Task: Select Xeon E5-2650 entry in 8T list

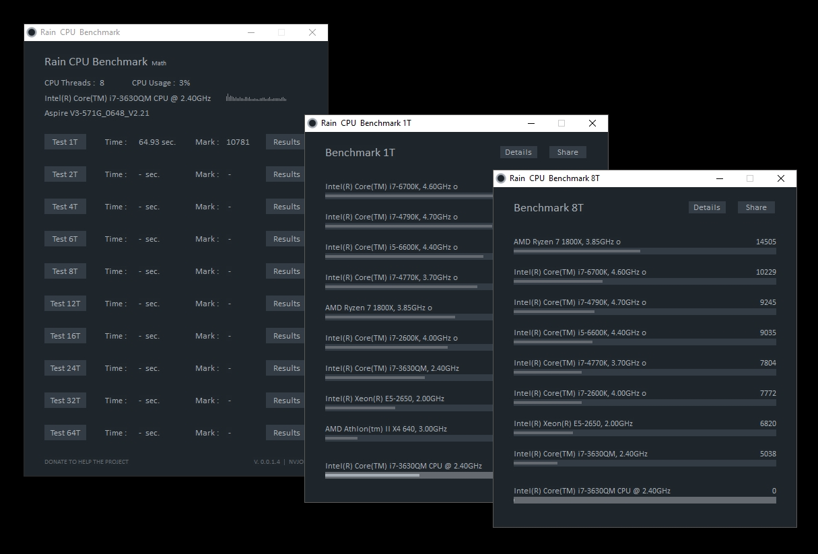Action: click(x=644, y=428)
